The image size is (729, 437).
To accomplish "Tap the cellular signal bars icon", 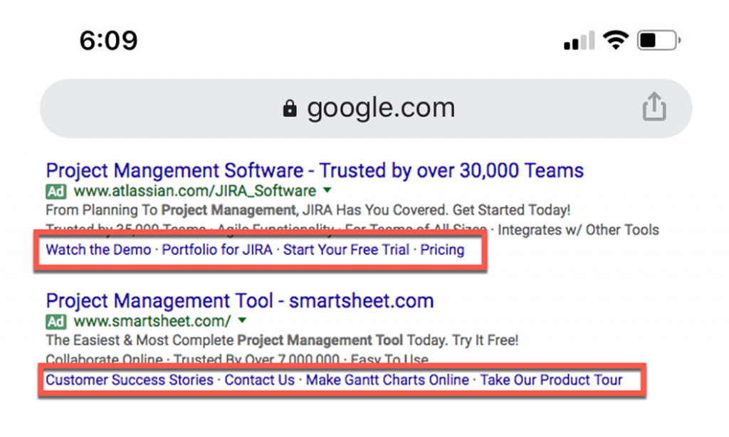I will click(x=579, y=41).
